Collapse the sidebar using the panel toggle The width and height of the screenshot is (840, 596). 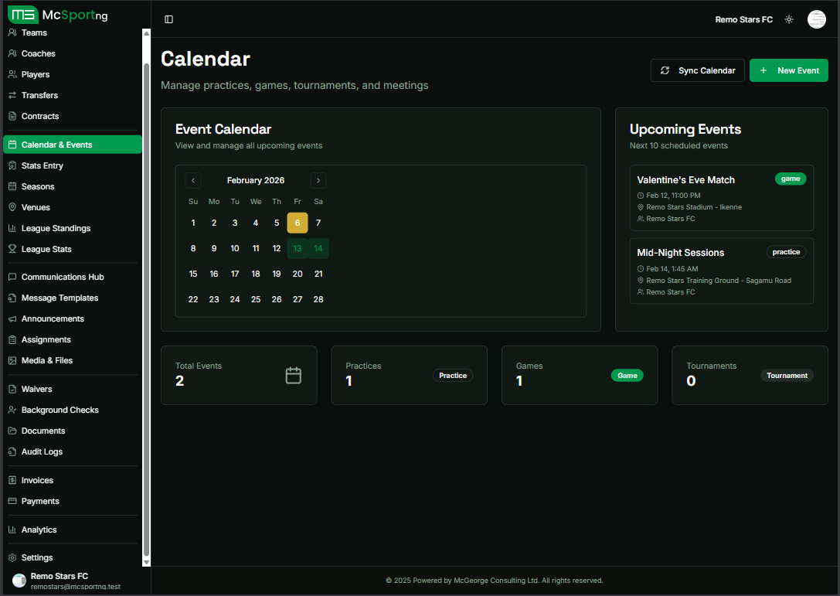pyautogui.click(x=169, y=19)
